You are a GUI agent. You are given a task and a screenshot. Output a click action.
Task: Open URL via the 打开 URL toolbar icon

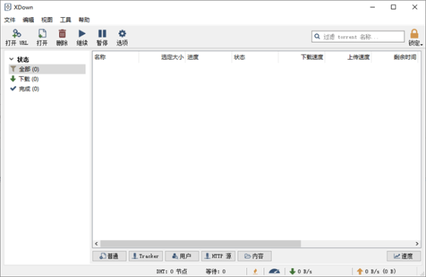pos(16,38)
